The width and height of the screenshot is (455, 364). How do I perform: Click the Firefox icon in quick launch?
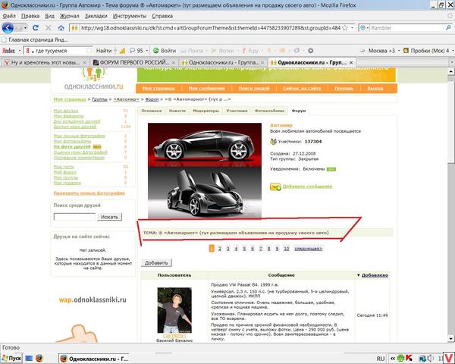(x=39, y=358)
